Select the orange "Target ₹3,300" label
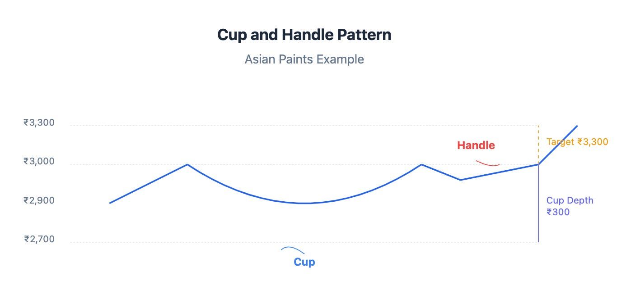Screen dimensions: 626x299 pos(577,142)
